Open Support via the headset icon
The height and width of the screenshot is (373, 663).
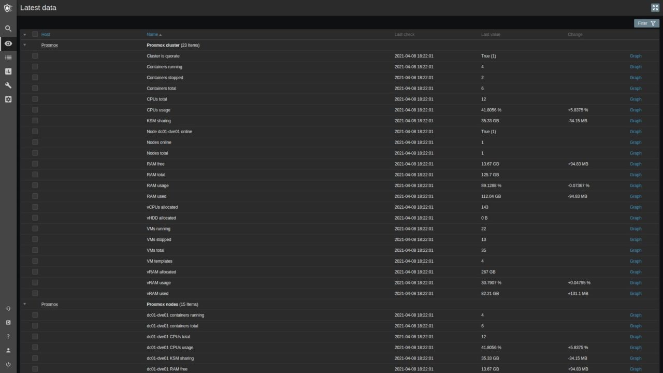point(8,308)
